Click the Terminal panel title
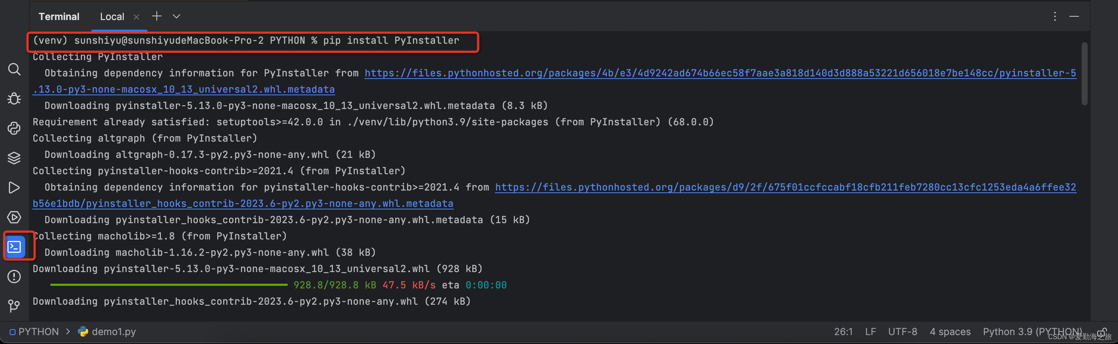 [59, 16]
